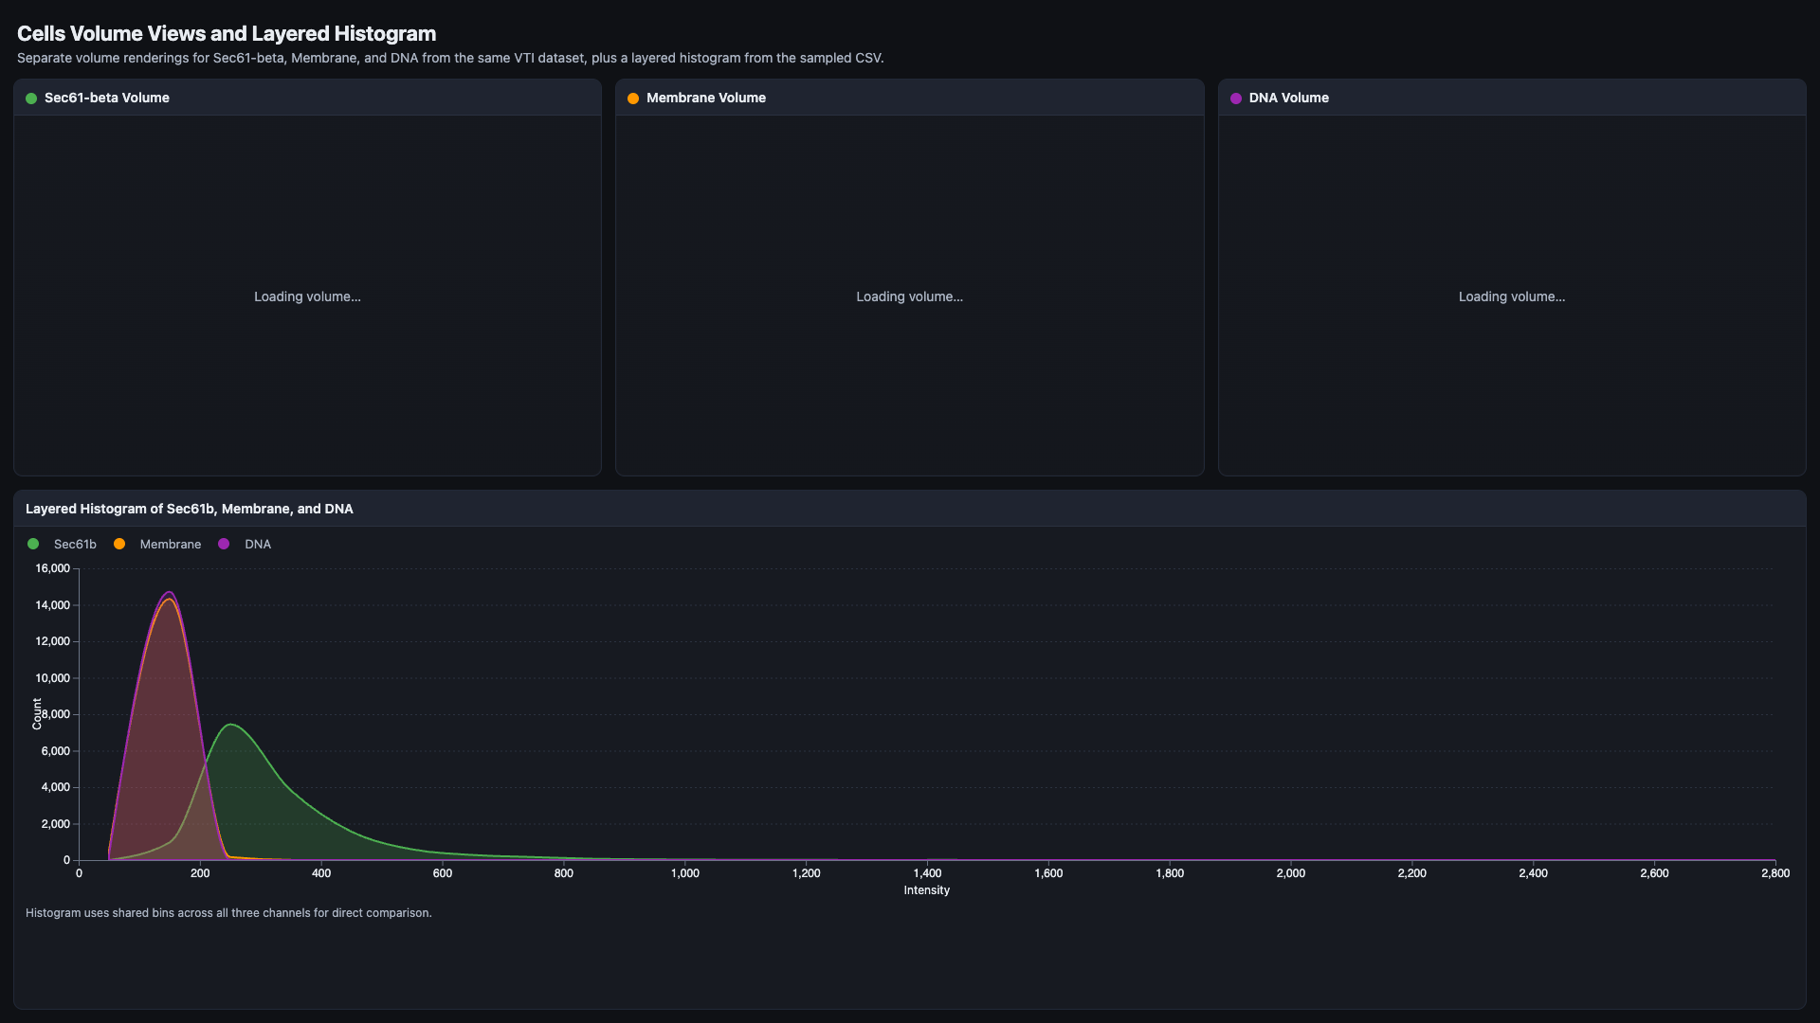1820x1023 pixels.
Task: Click the 16,000 y-axis tick label
Action: click(x=52, y=568)
